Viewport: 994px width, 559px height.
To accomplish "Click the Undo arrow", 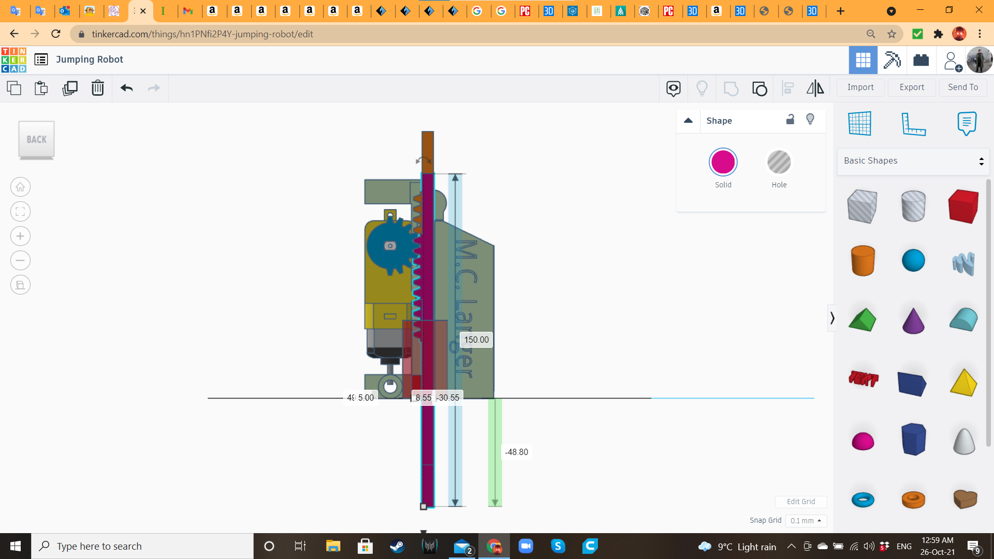I will coord(127,88).
